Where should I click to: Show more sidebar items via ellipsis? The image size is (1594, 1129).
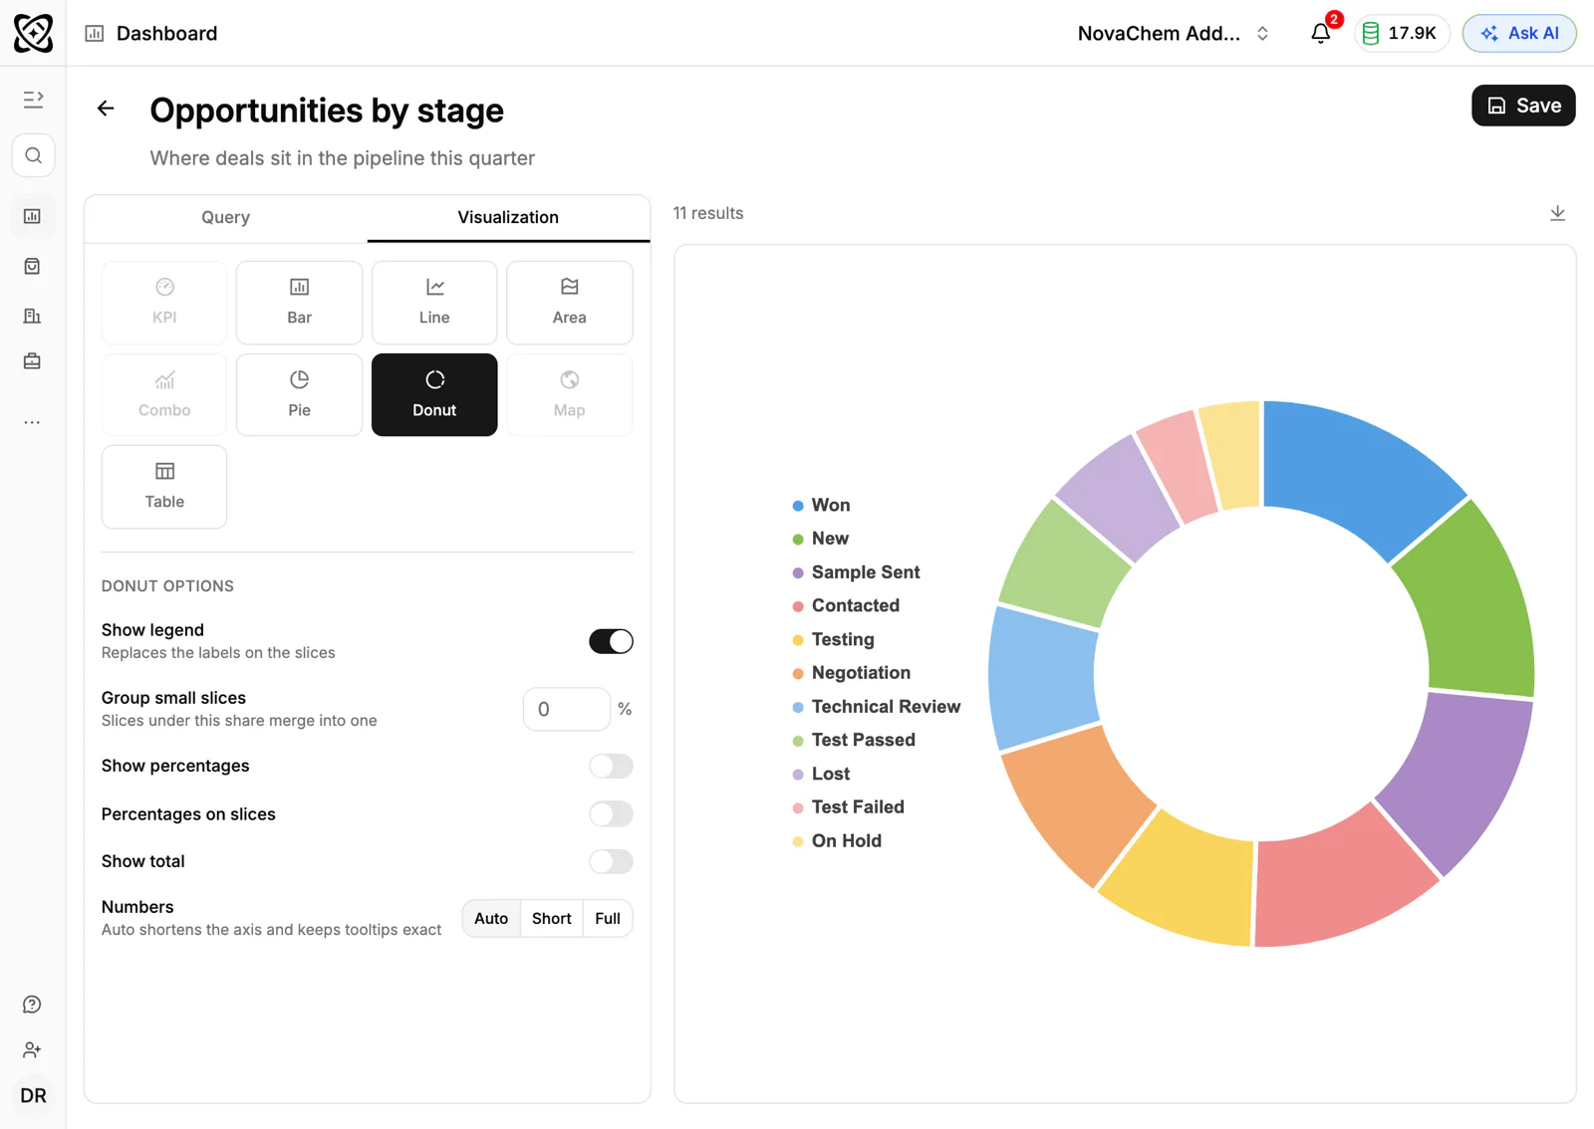point(33,422)
